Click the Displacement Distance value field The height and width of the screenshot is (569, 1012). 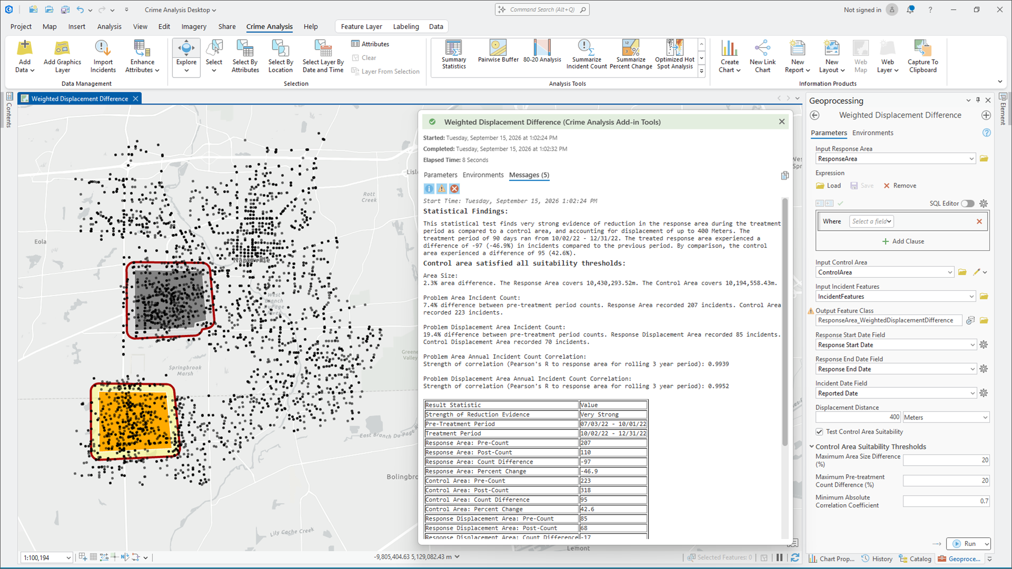tap(858, 417)
